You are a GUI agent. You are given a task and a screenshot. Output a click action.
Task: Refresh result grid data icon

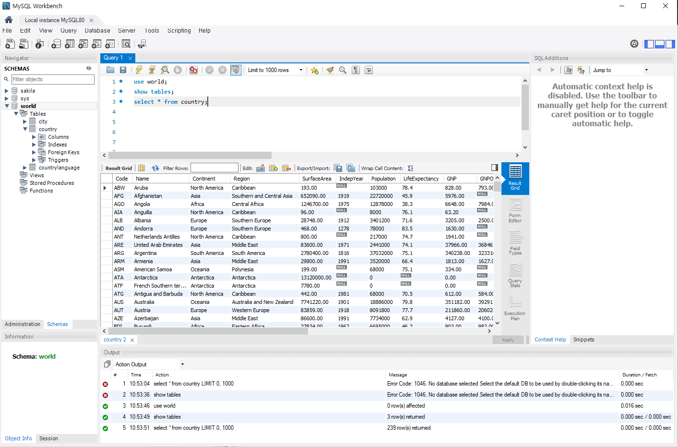click(155, 168)
